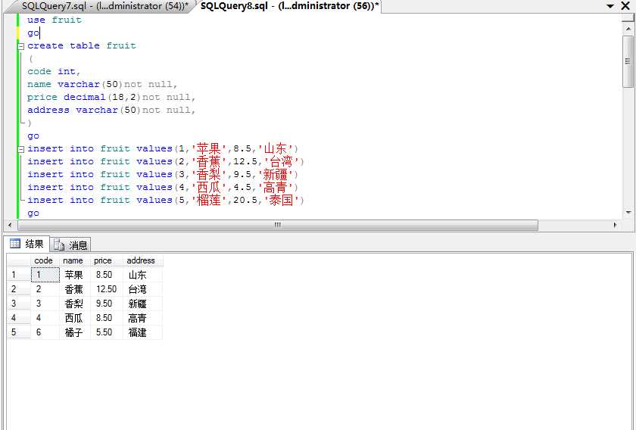Click the 福建 address cell in results

(142, 332)
